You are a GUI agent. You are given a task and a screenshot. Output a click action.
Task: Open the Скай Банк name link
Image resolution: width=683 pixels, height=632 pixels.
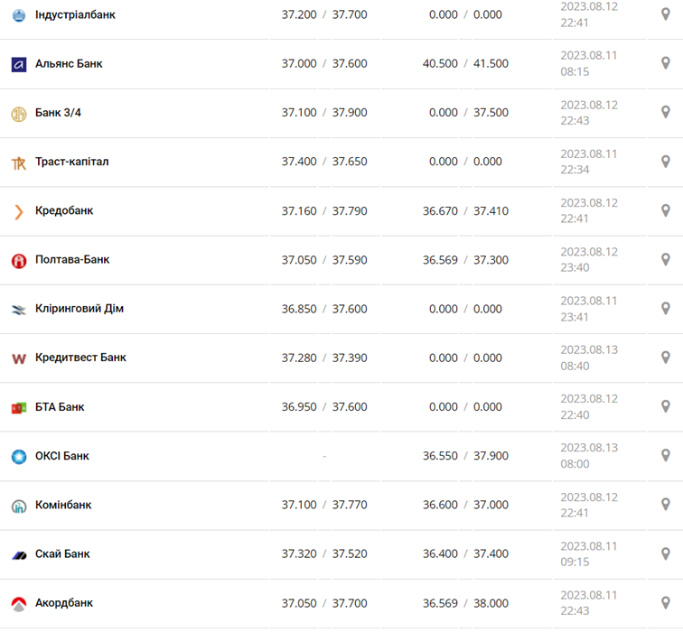(62, 553)
